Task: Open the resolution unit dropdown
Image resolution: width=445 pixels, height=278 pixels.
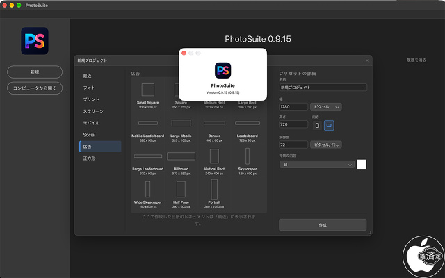Action: [x=326, y=145]
